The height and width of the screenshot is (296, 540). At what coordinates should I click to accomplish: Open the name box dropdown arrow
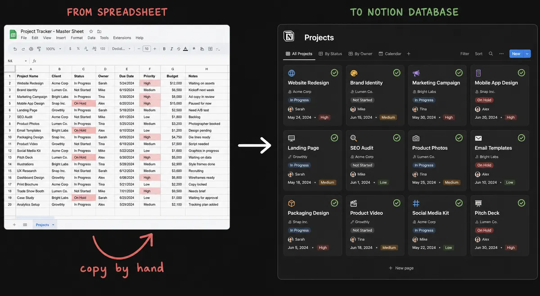coord(26,61)
